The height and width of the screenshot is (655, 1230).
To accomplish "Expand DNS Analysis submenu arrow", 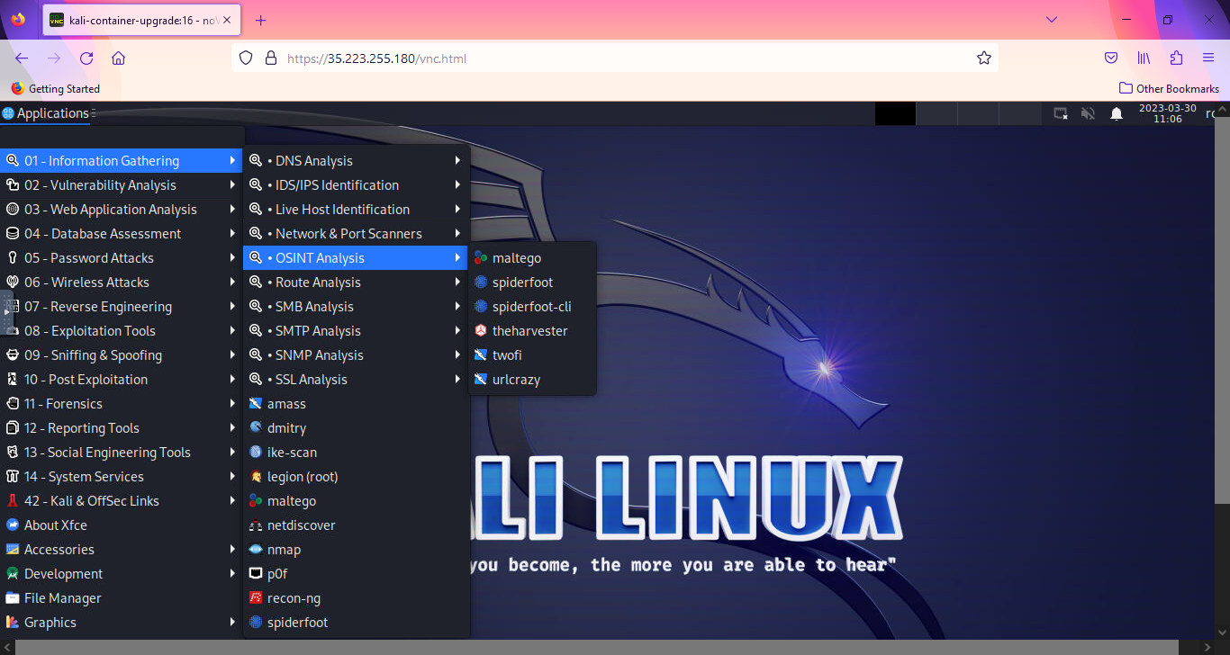I will tap(457, 161).
